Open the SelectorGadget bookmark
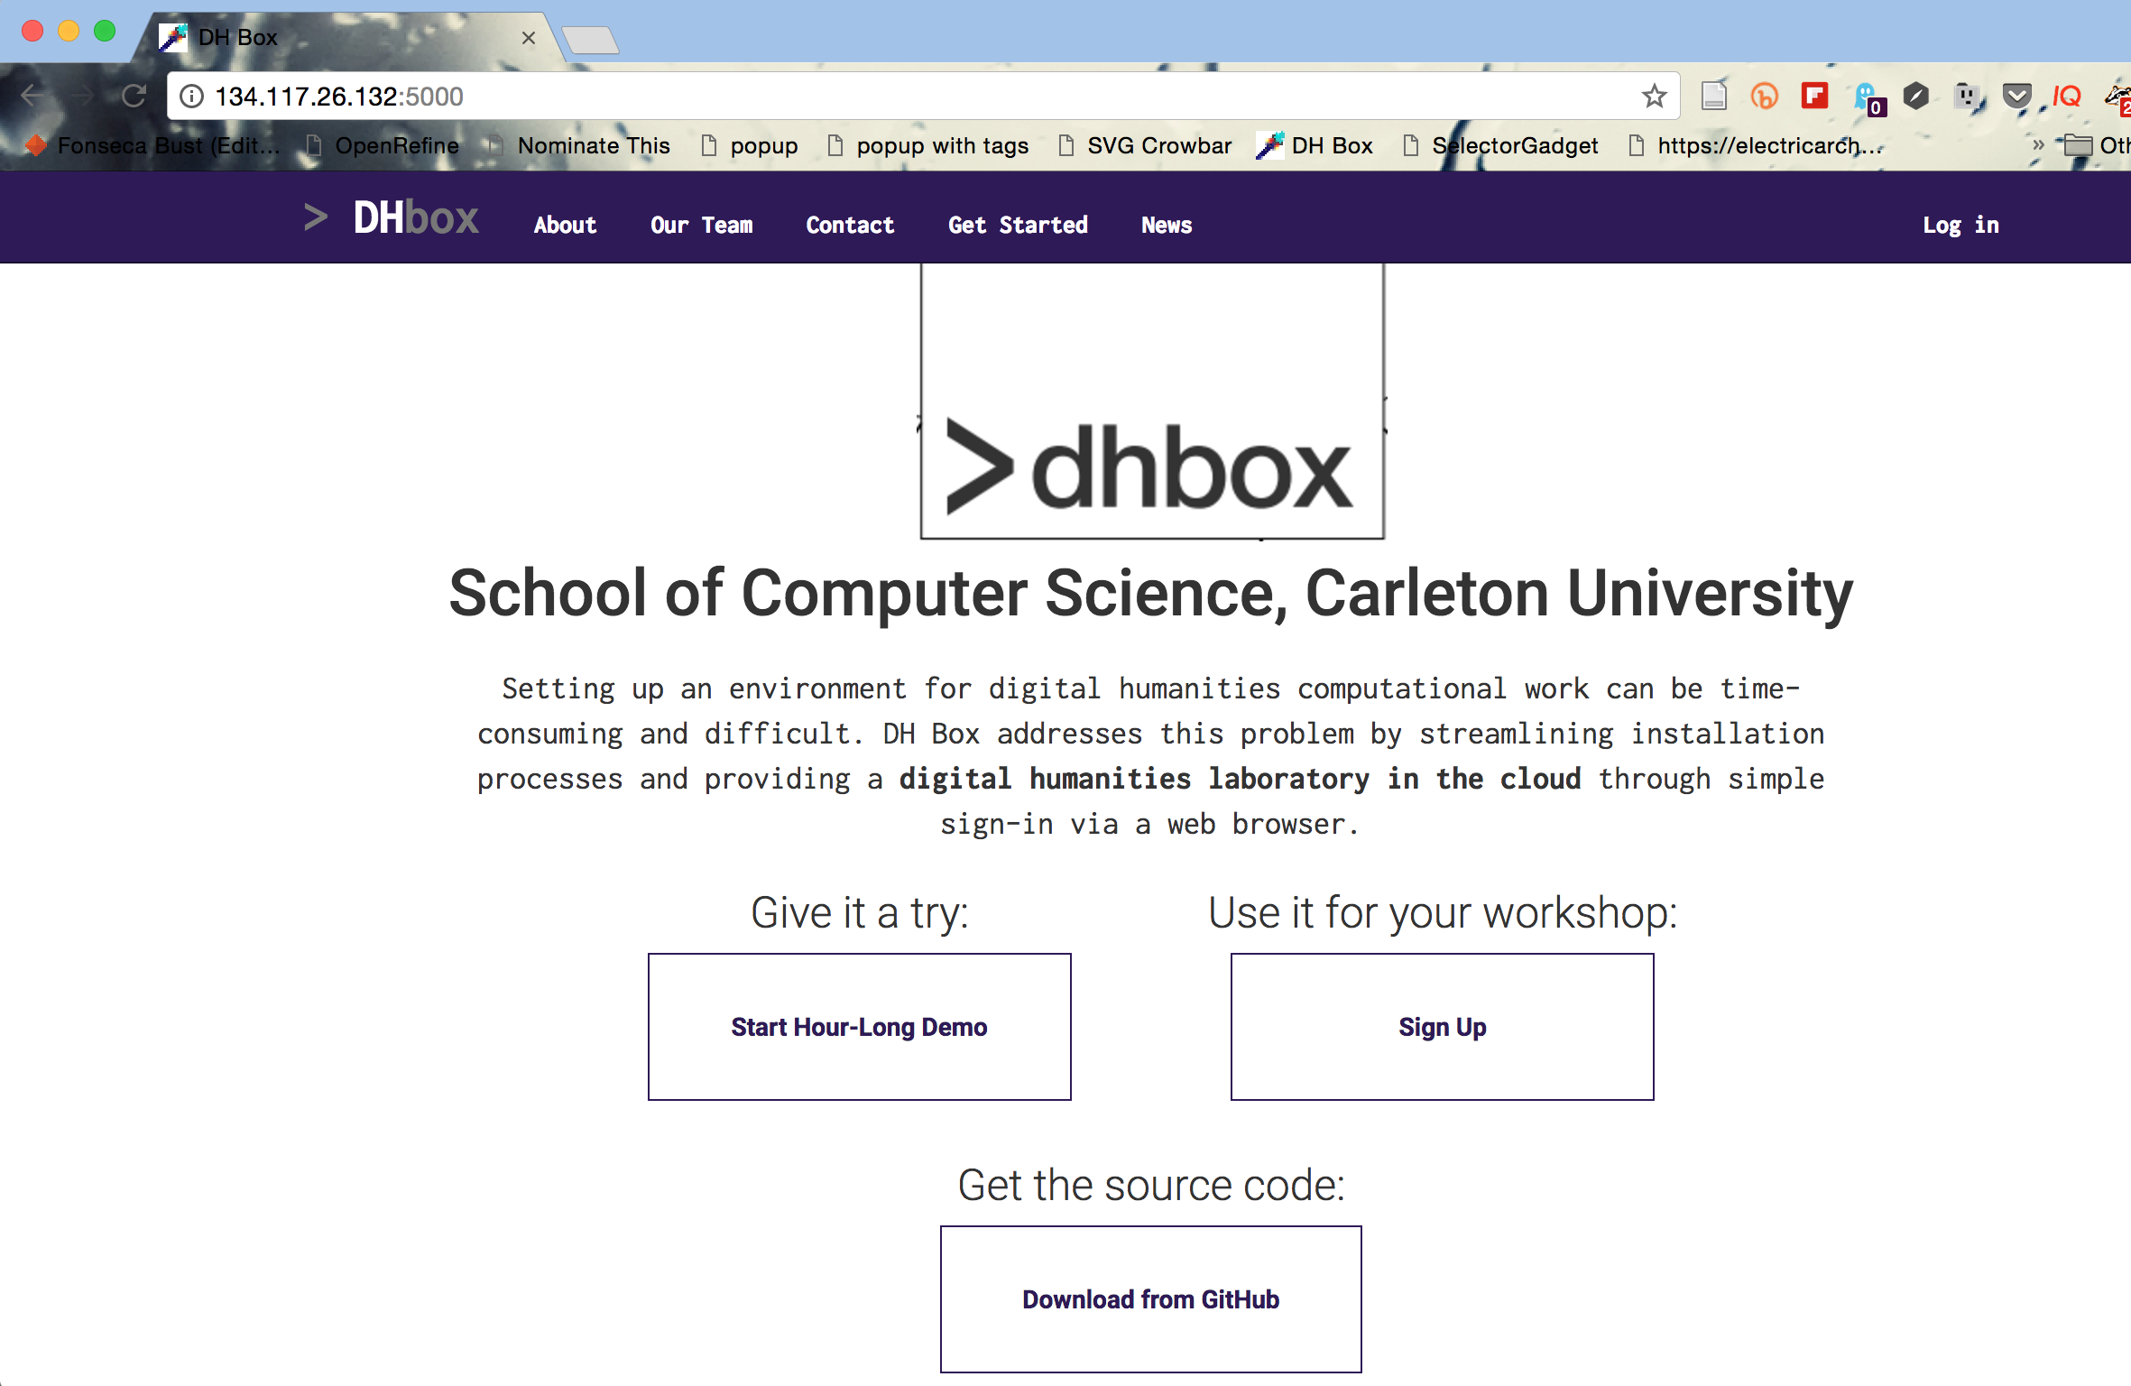Viewport: 2131px width, 1386px height. point(1501,145)
